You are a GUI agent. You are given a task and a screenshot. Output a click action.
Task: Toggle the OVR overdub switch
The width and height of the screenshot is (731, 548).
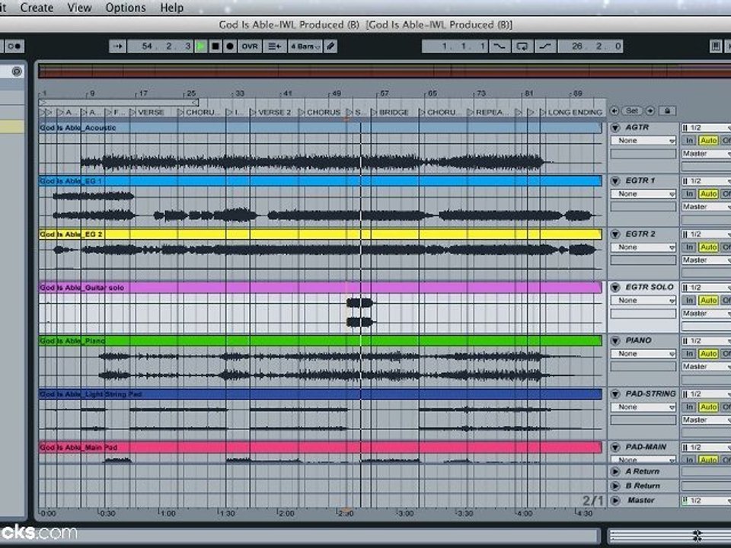(x=250, y=46)
